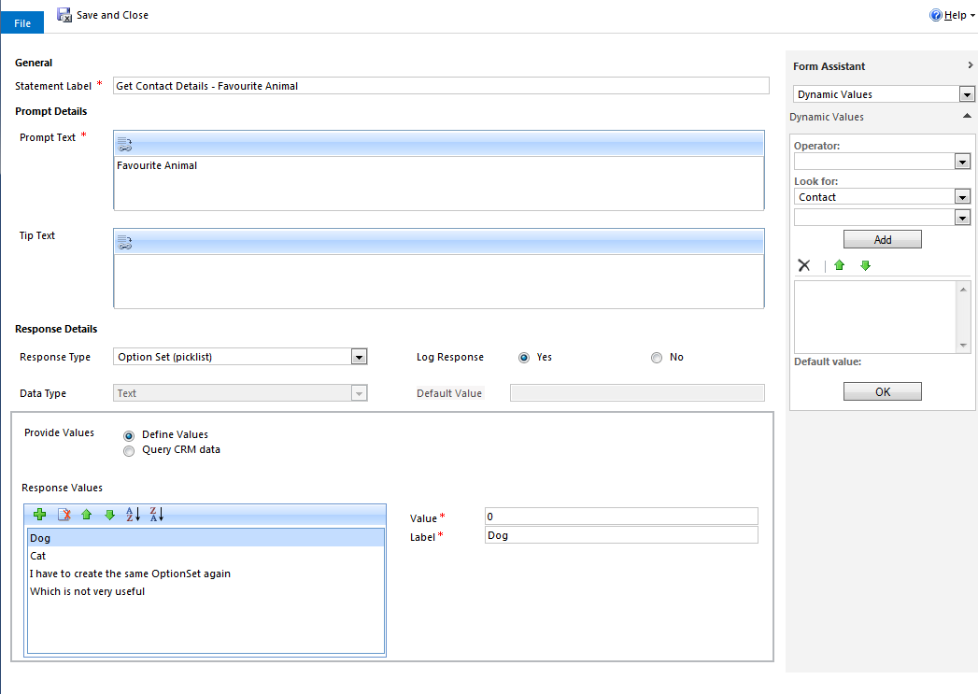Open the Help menu

tap(953, 16)
